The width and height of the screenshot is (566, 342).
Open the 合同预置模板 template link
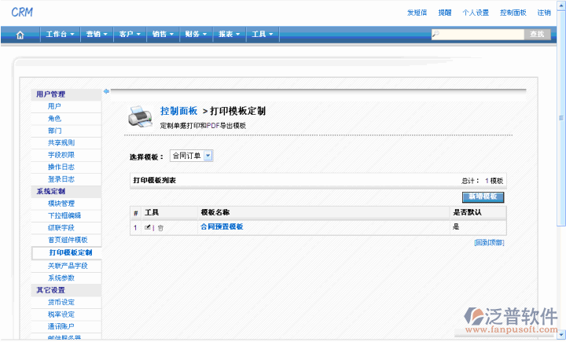tap(222, 226)
